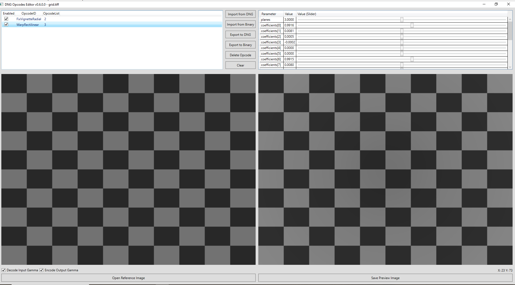Save the preview image
Screen dimensions: 515x285
tap(385, 278)
